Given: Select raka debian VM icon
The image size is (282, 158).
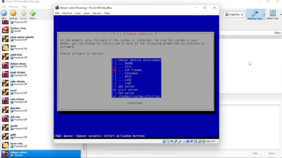Looking at the screenshot, I should (5, 101).
